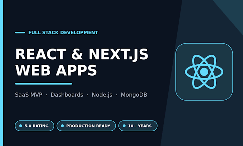Screen dimensions: 243x146
Task: Click the FULL STACK DEVELOPMENT label
Action: [x=63, y=33]
